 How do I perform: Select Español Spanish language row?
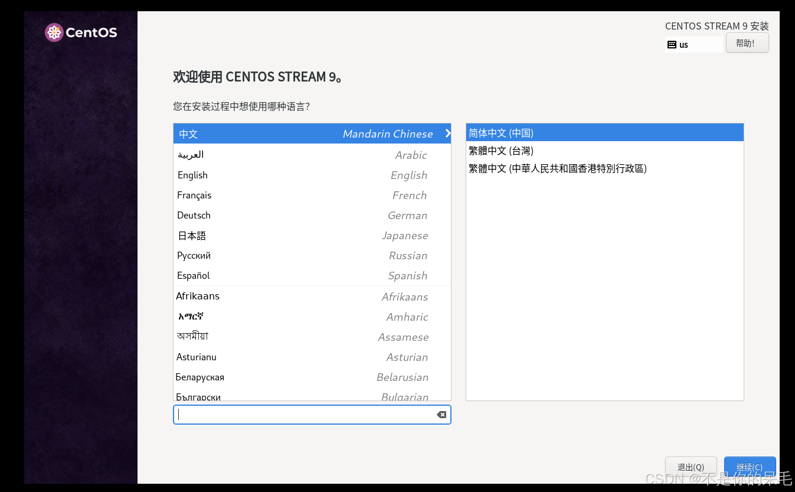(x=312, y=275)
